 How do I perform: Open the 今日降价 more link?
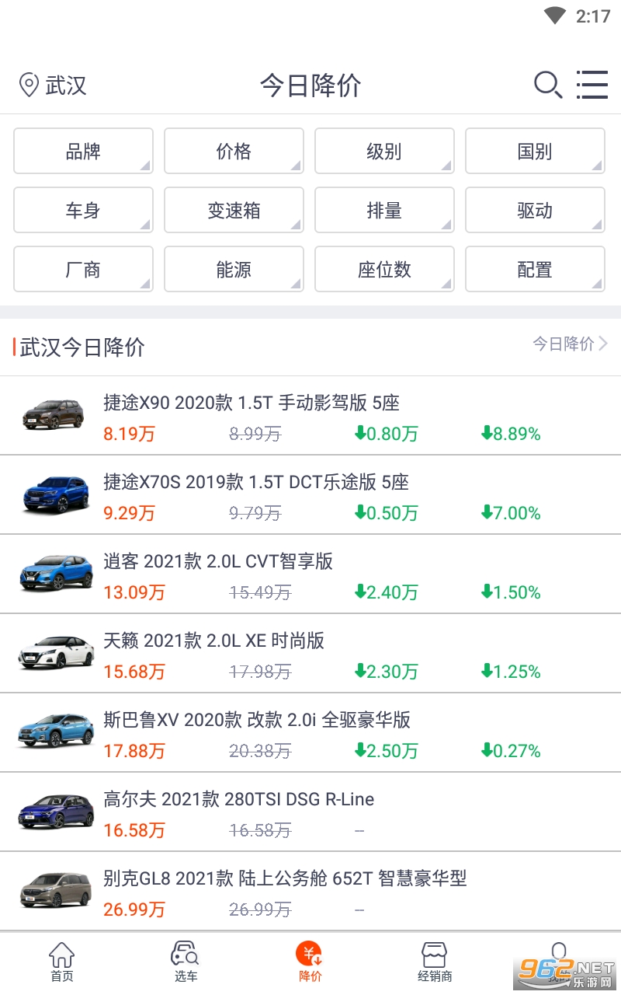click(570, 344)
